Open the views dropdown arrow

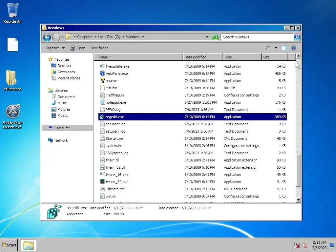[276, 48]
